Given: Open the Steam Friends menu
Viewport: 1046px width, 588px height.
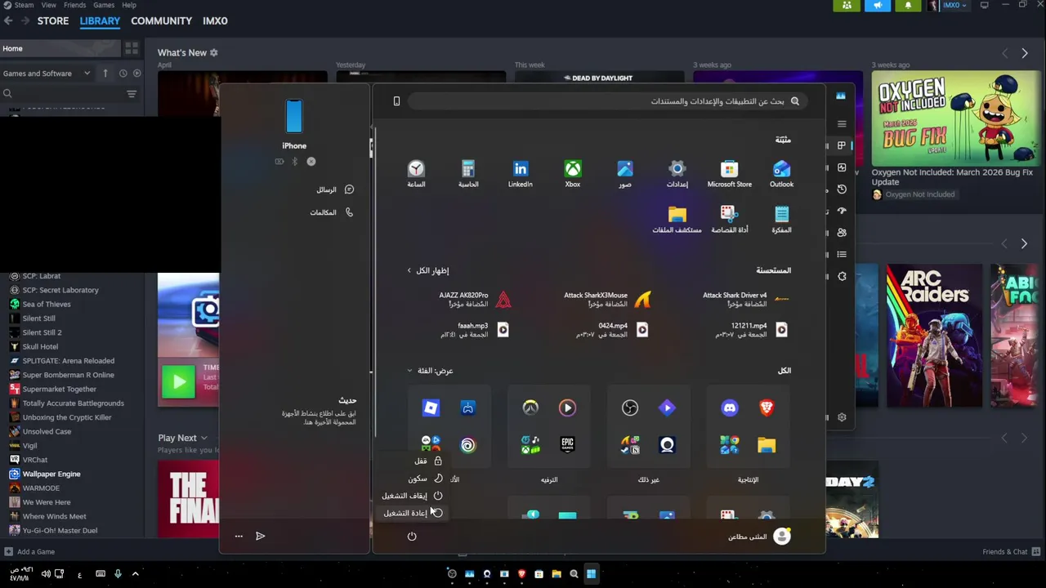Looking at the screenshot, I should point(74,5).
